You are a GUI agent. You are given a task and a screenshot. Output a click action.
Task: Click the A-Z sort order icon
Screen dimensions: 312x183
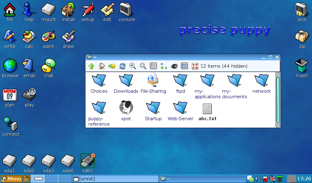164,66
